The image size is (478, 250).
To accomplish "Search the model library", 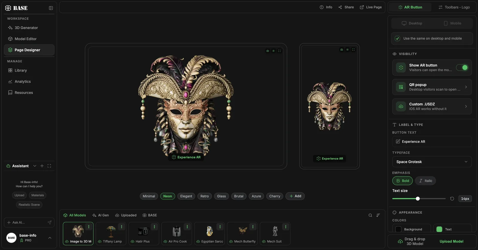I will click(x=370, y=215).
